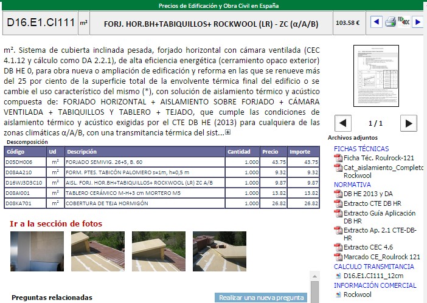Open Extracto CEC 4.6 link
The width and height of the screenshot is (427, 303).
(368, 247)
